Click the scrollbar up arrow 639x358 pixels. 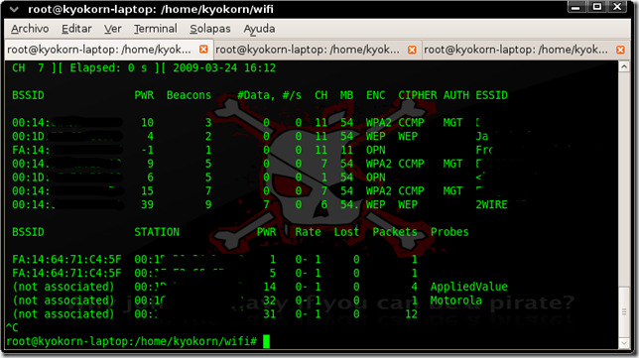coord(624,66)
